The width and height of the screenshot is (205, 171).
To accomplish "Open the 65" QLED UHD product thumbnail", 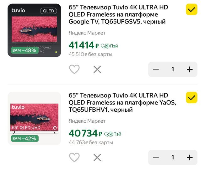I will [34, 118].
